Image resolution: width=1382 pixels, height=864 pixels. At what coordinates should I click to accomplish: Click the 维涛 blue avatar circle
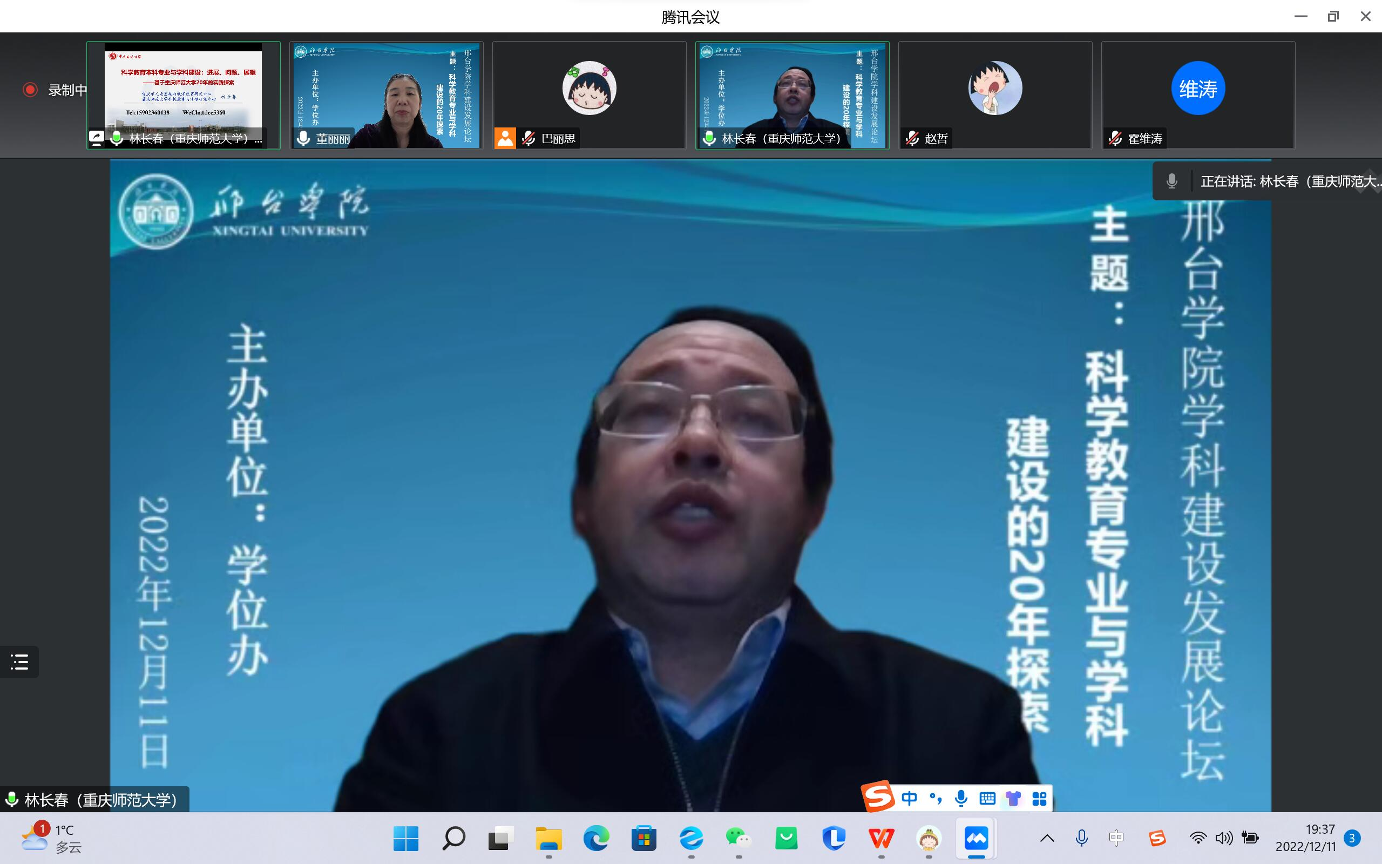[1197, 89]
